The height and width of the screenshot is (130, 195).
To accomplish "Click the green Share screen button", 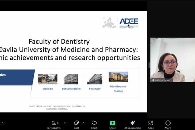I will [112, 125].
